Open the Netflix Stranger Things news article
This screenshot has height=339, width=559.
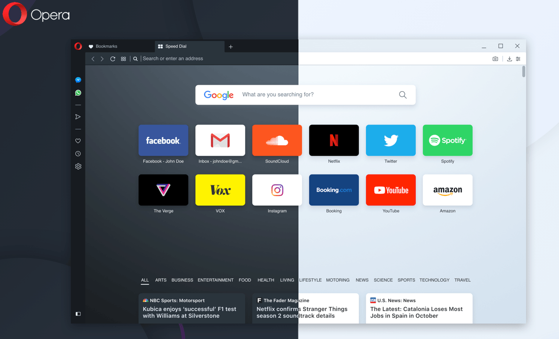[x=305, y=309]
